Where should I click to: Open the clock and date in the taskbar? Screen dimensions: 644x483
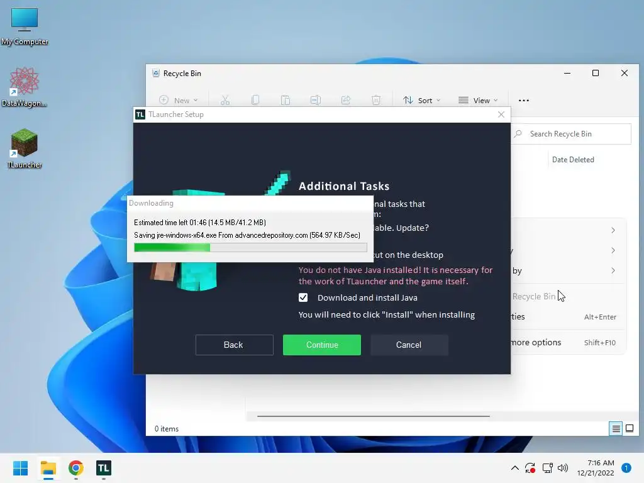[596, 468]
